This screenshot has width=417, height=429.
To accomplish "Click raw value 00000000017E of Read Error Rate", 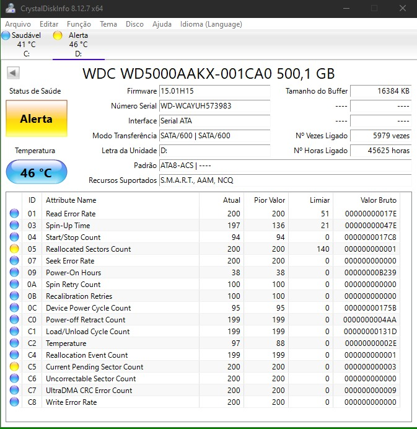I will click(371, 214).
